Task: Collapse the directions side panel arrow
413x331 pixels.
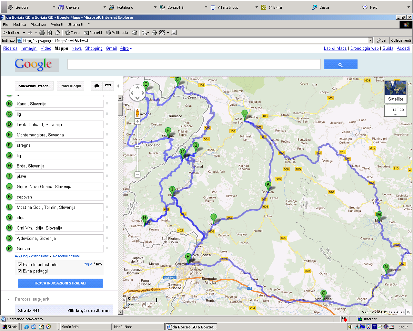Action: [x=118, y=86]
